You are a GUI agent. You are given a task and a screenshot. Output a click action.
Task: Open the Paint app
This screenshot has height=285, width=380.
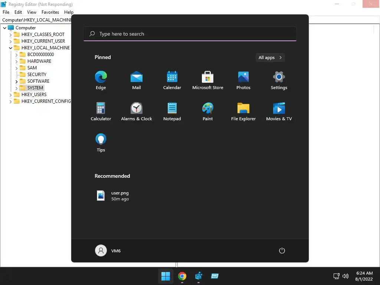click(208, 111)
